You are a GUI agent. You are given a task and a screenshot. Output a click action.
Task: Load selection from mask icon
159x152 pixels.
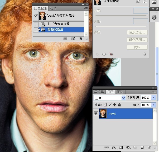click(97, 54)
